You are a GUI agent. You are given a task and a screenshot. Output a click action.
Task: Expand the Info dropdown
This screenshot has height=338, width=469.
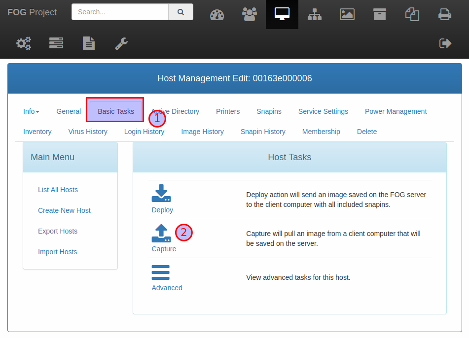tap(31, 111)
